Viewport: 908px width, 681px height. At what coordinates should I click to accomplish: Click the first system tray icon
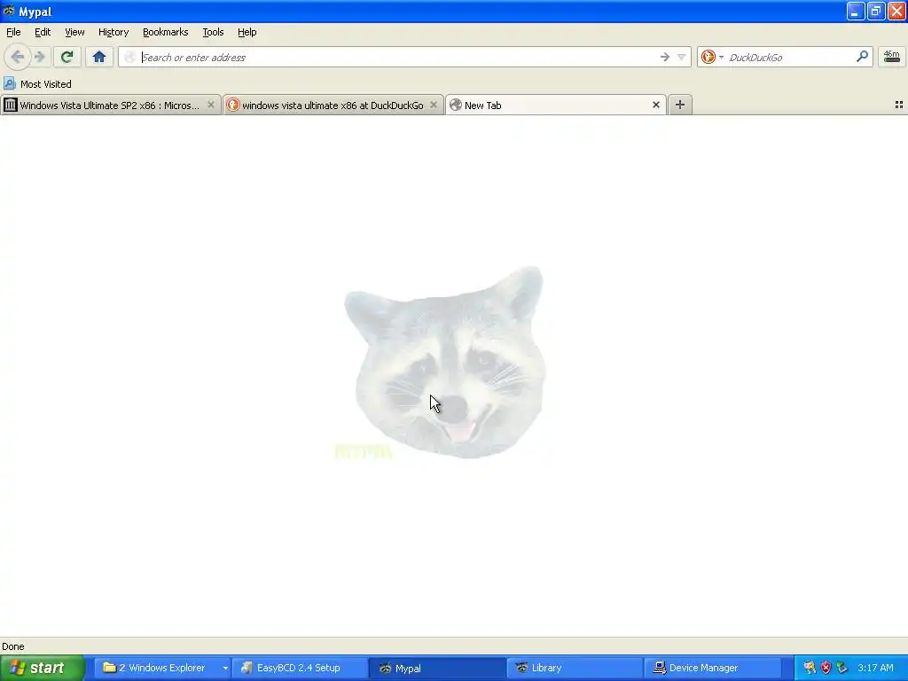pyautogui.click(x=810, y=668)
